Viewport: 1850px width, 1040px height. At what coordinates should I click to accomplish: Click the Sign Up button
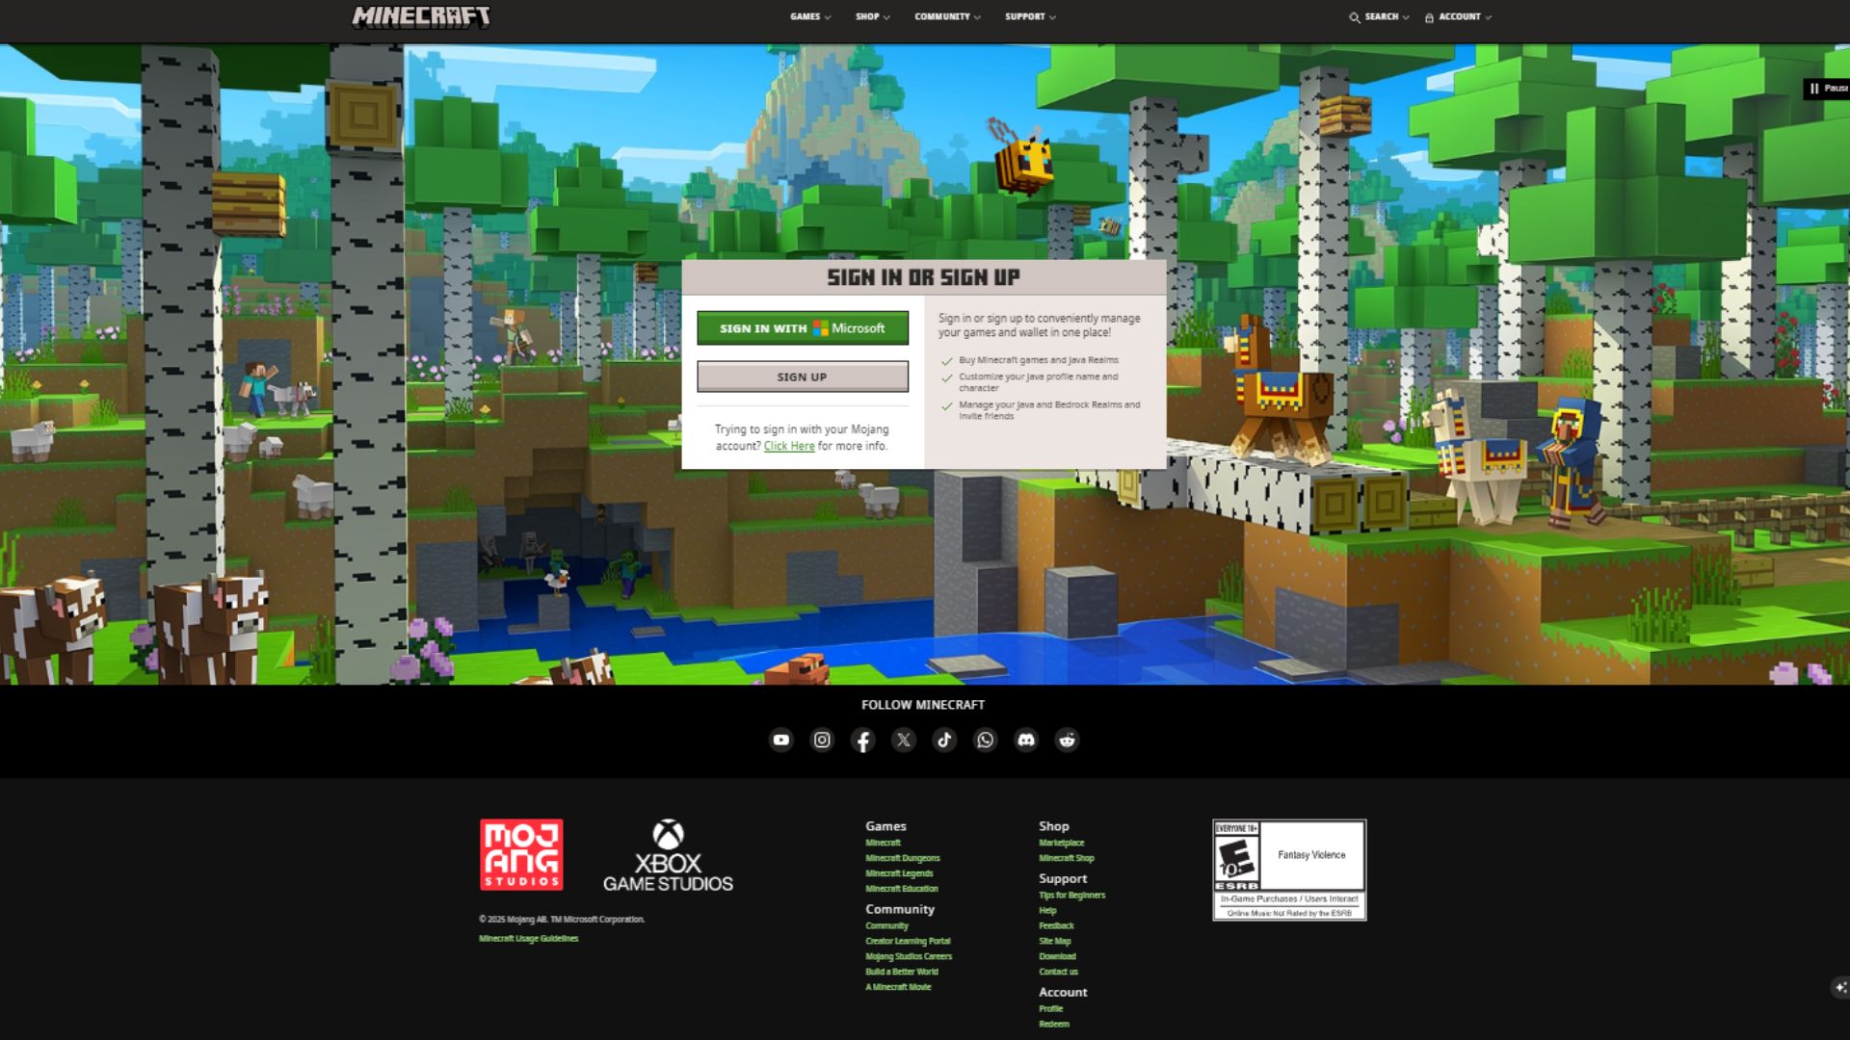(x=802, y=377)
